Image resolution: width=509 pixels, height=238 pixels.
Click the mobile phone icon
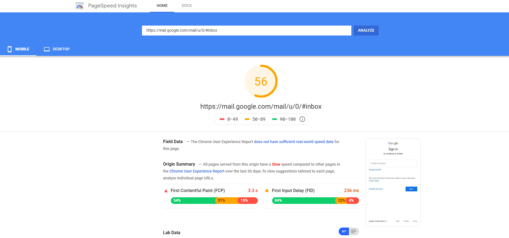(x=10, y=49)
